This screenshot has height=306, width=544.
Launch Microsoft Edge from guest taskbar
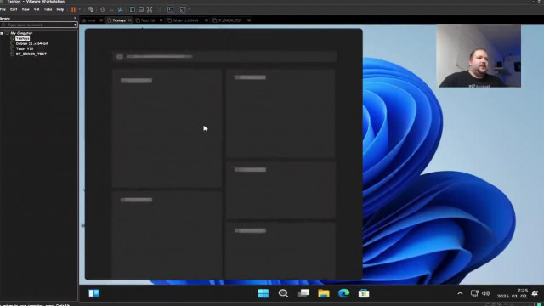coord(343,293)
